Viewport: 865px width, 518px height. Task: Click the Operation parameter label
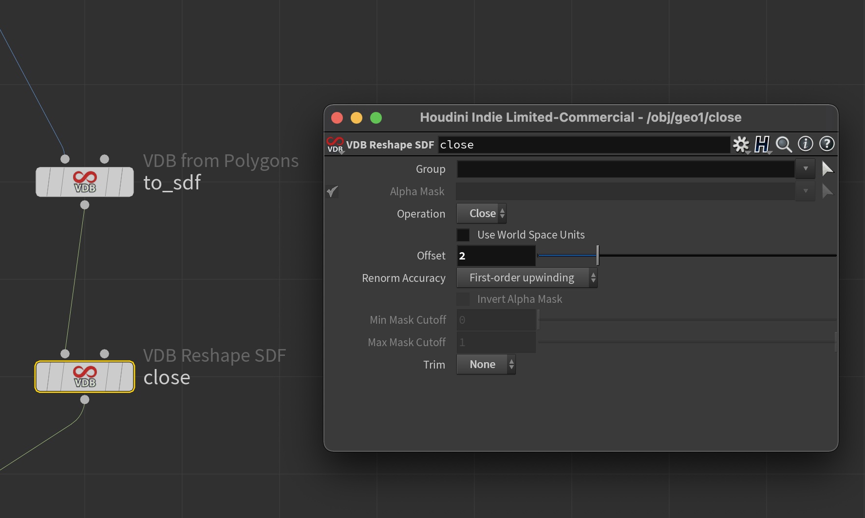point(421,214)
